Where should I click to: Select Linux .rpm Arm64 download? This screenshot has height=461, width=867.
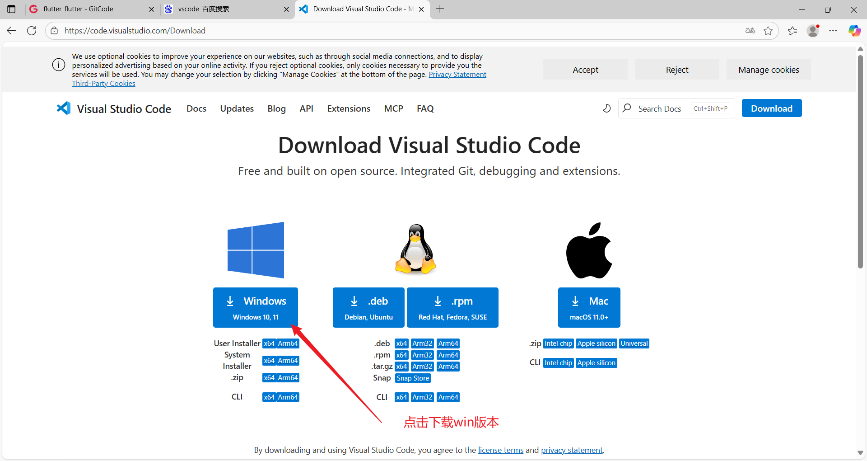click(448, 355)
